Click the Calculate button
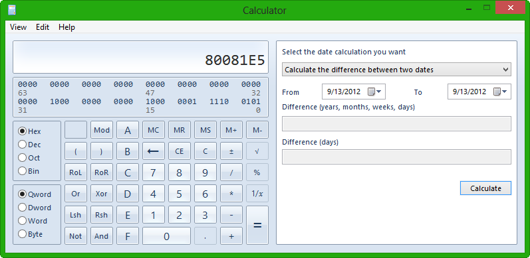 485,188
